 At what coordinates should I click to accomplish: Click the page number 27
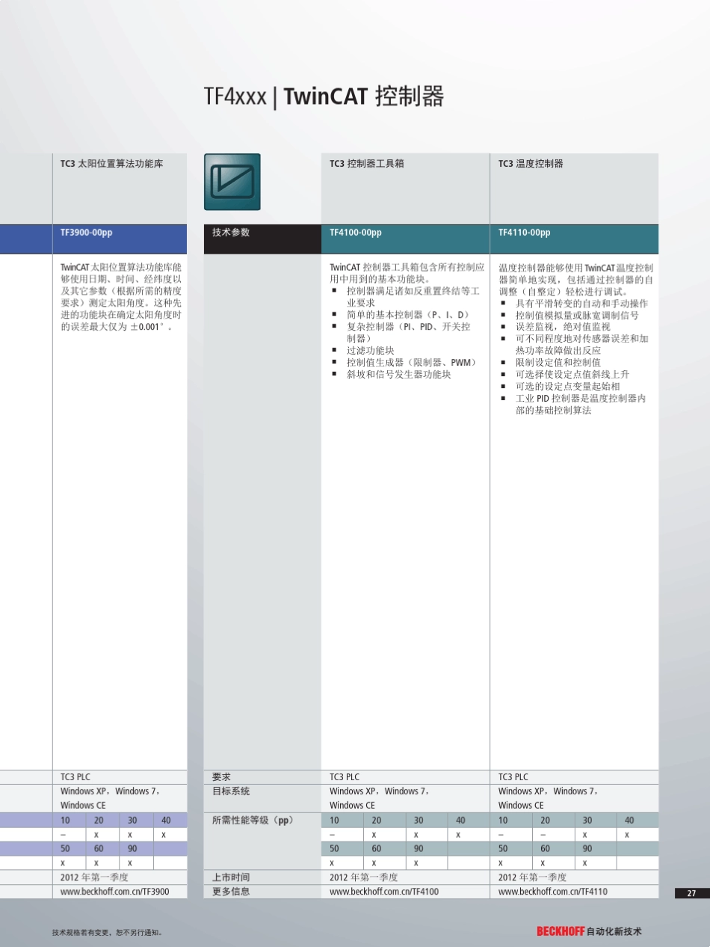691,893
